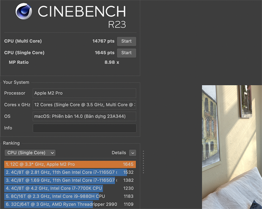
Task: Click the Cinebench sphere logo icon
Action: (24, 11)
